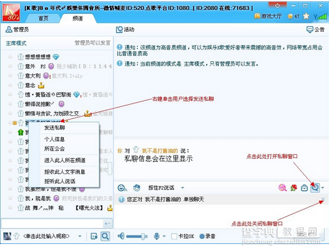Click the <单击此处输入昵称> nickname field
The width and height of the screenshot is (329, 246).
pyautogui.click(x=47, y=236)
